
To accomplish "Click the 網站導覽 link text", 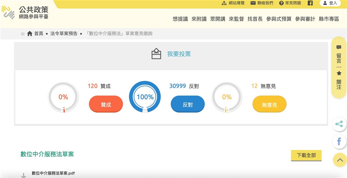I will 237,3.
